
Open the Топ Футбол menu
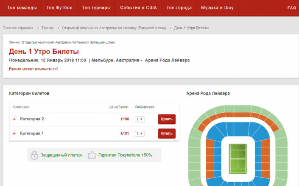[59, 8]
